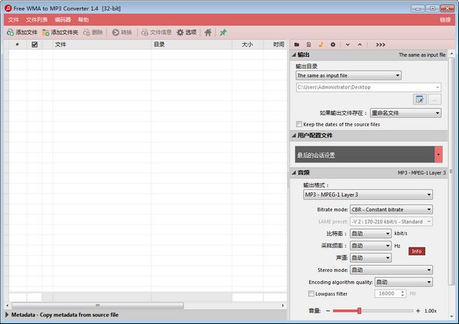Click the edit output path icon button
This screenshot has width=459, height=324.
[x=419, y=100]
